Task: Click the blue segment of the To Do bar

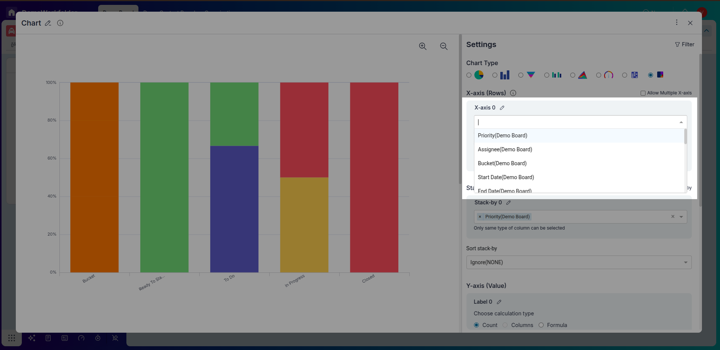Action: tap(234, 209)
